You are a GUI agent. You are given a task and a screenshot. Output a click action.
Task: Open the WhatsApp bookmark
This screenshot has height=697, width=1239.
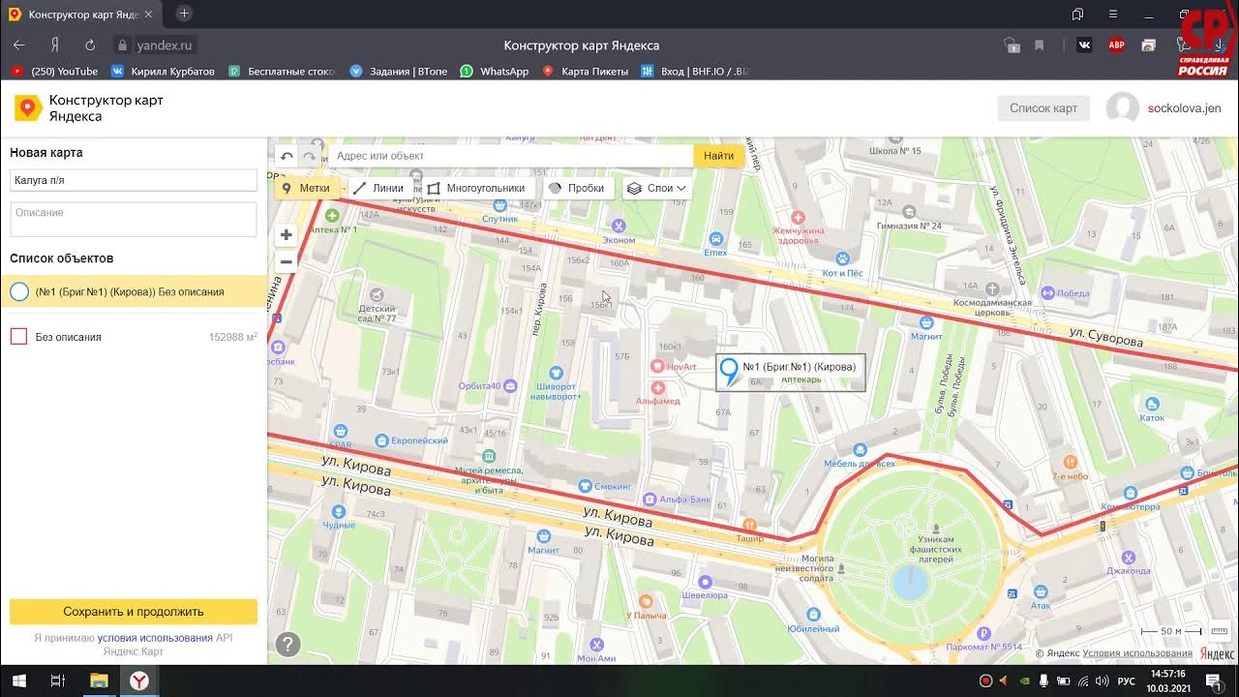pyautogui.click(x=495, y=72)
